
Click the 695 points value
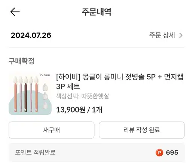point(172,153)
